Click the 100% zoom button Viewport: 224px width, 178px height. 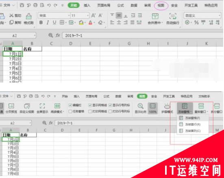[152, 108]
